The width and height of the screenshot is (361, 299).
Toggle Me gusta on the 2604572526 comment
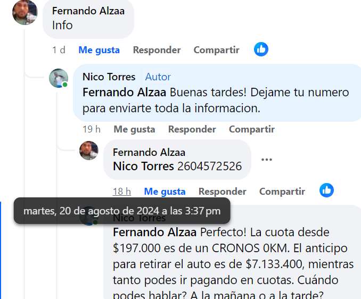point(165,192)
